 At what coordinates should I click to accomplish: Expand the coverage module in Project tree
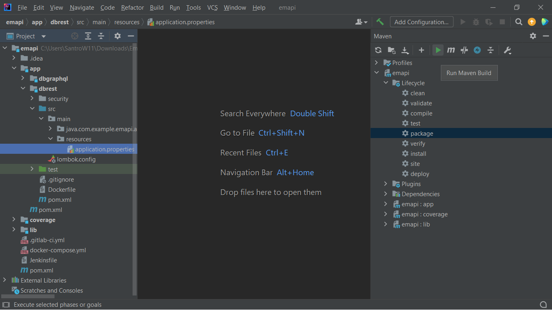14,220
